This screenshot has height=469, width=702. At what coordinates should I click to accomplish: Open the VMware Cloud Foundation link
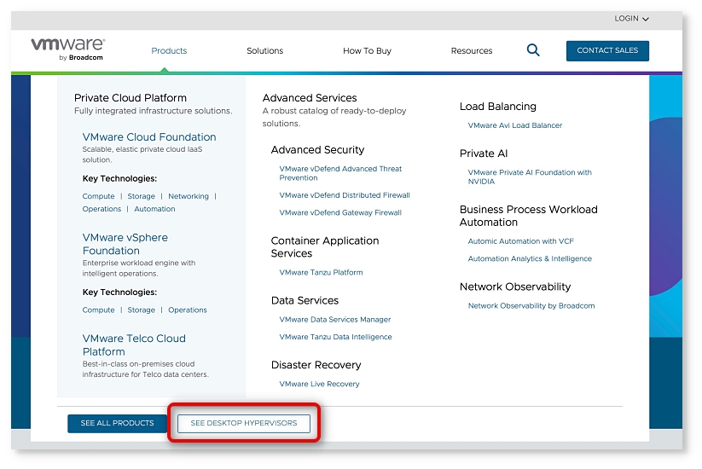(x=149, y=137)
